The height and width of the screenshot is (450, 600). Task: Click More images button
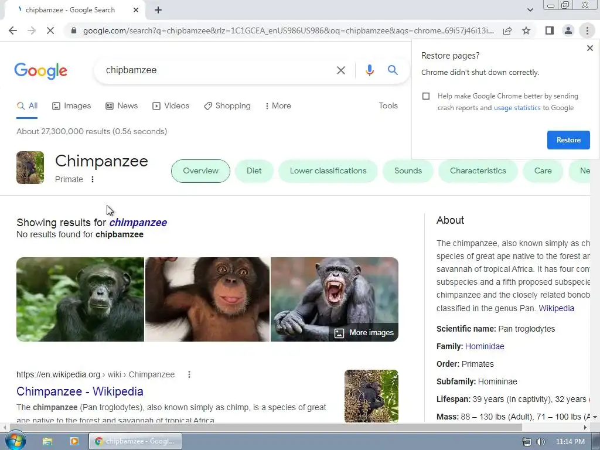pos(363,333)
